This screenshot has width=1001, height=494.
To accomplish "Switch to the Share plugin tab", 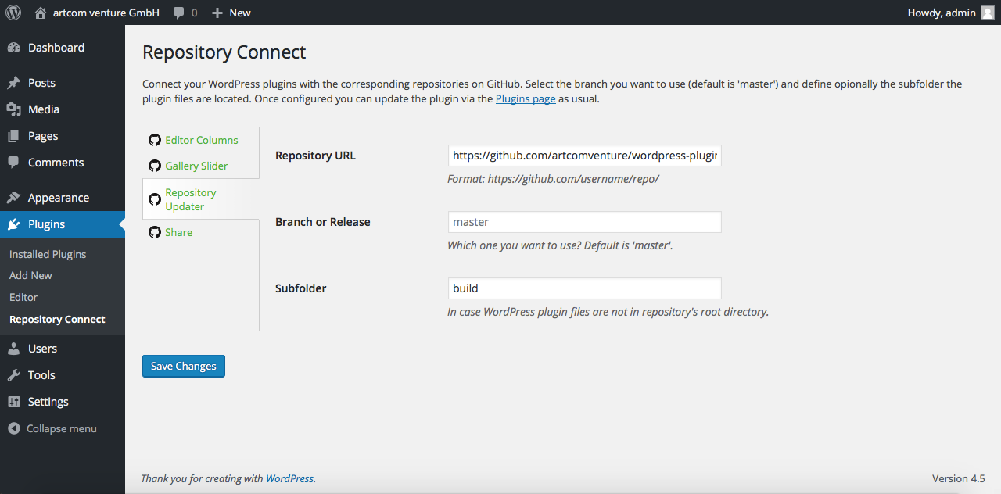I will [x=201, y=232].
